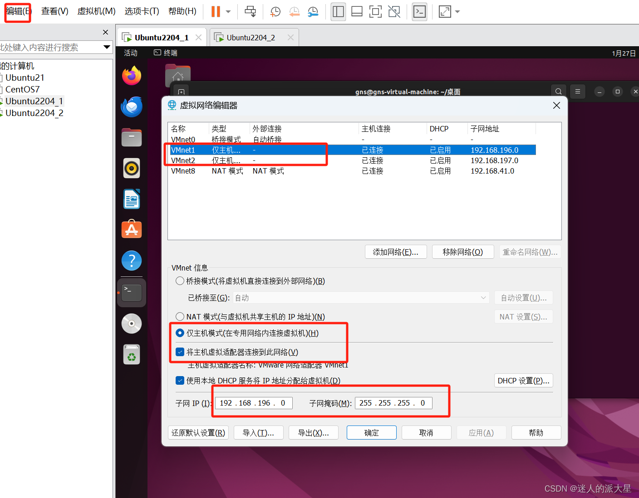Open the library search dropdown arrow

click(107, 47)
